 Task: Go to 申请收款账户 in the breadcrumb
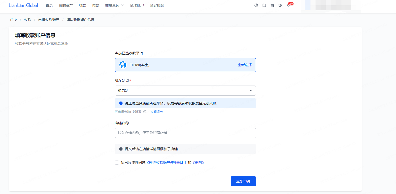49,20
